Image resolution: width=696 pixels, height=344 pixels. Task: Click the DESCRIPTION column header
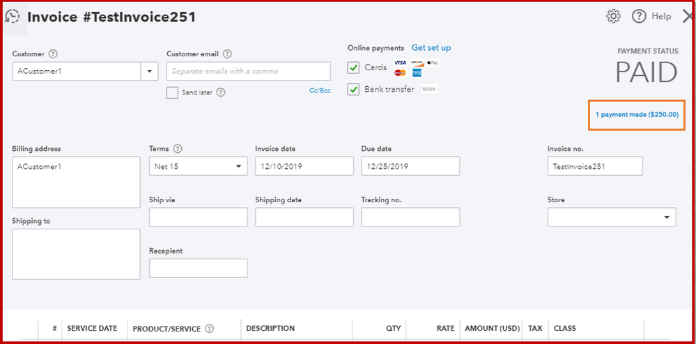pyautogui.click(x=270, y=329)
